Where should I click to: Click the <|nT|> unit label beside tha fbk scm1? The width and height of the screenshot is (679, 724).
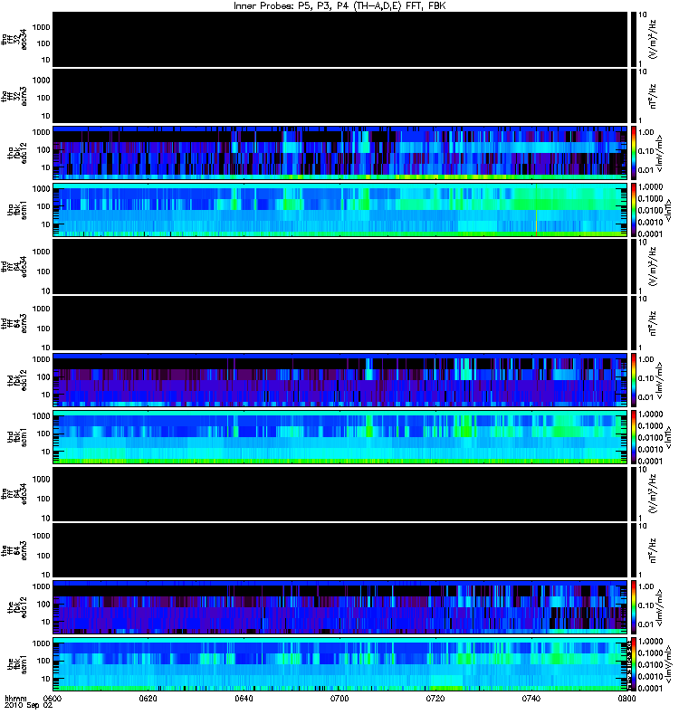pos(668,210)
